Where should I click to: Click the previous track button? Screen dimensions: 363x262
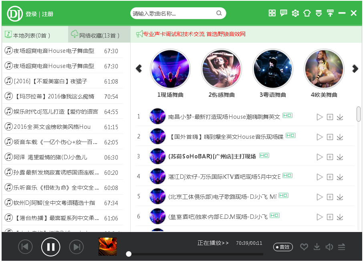25,247
